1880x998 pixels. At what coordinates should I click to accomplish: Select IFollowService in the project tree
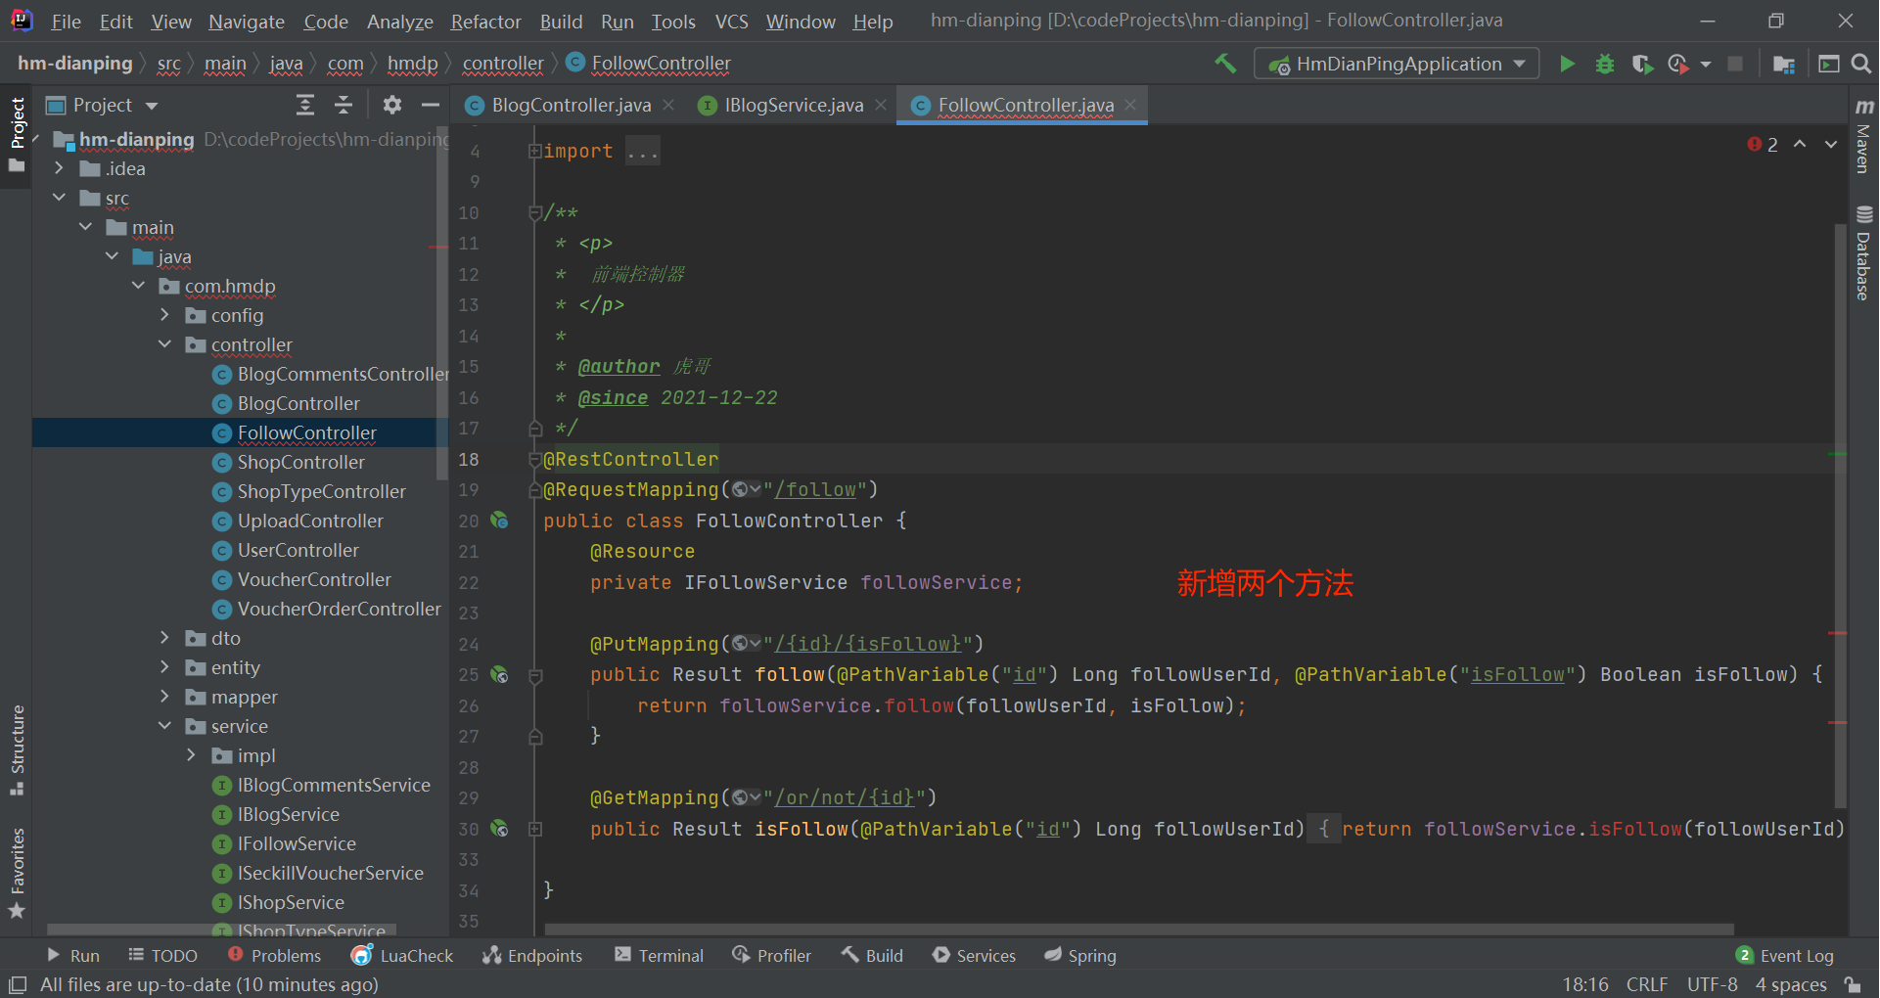(x=297, y=843)
